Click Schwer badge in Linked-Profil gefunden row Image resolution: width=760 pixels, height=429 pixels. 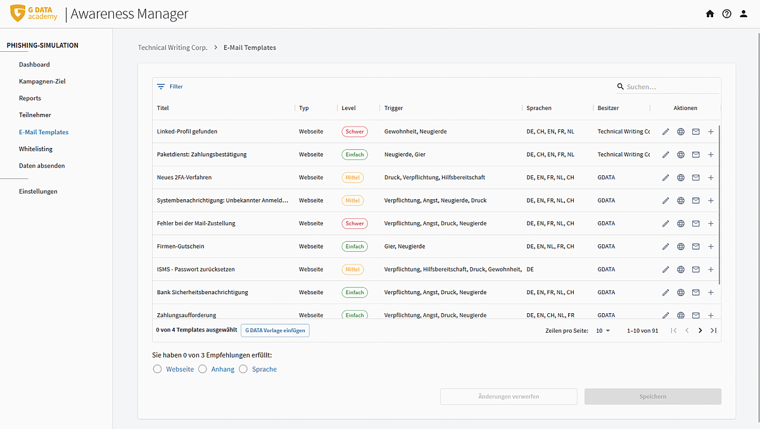click(x=355, y=132)
